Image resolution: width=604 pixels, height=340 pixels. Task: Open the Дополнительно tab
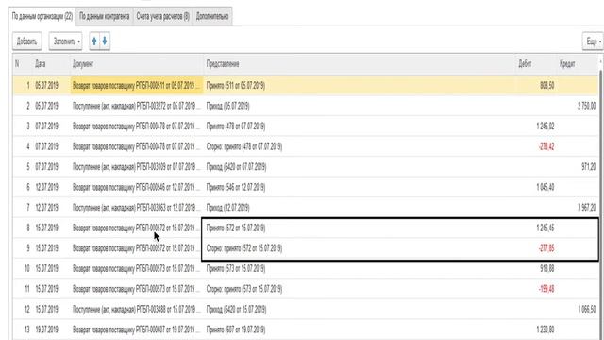tap(212, 16)
